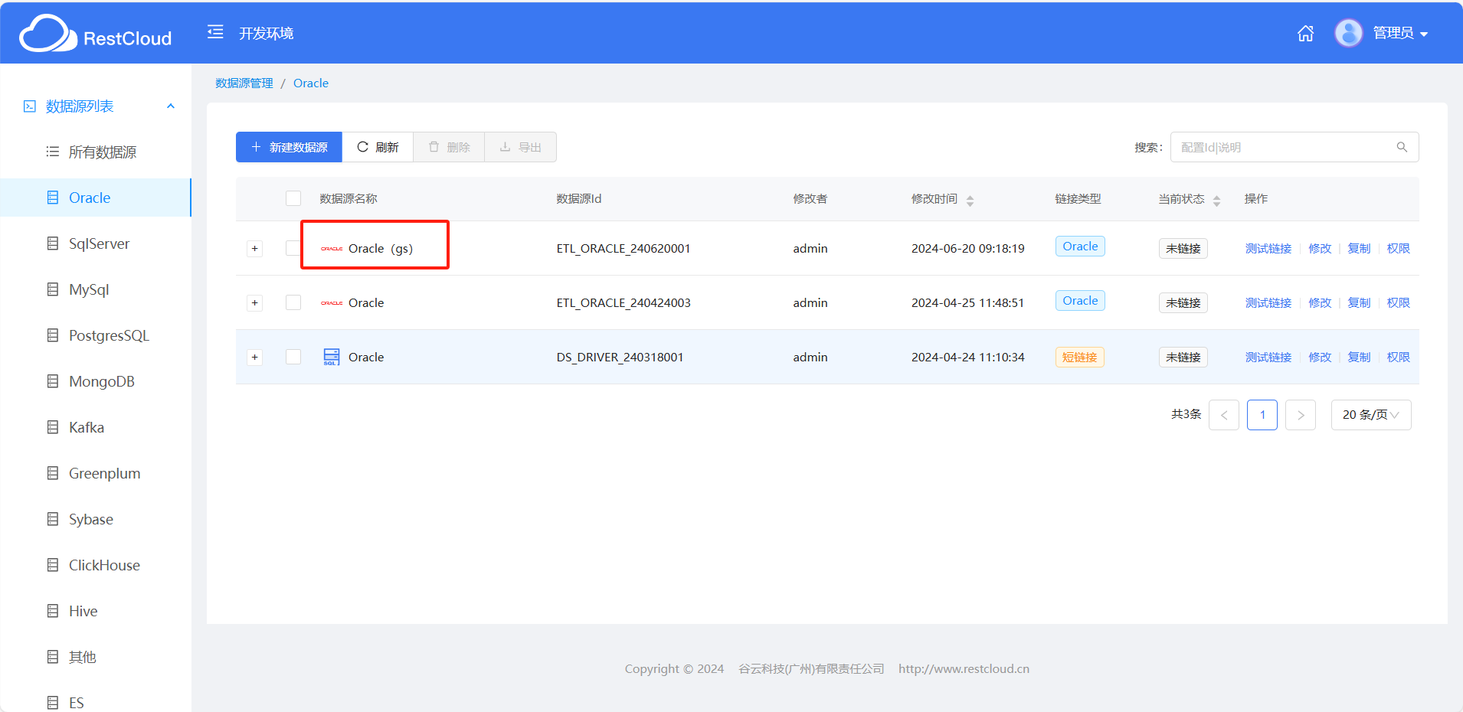Click 权限 for DS_DRIVER_240318001

(x=1399, y=357)
